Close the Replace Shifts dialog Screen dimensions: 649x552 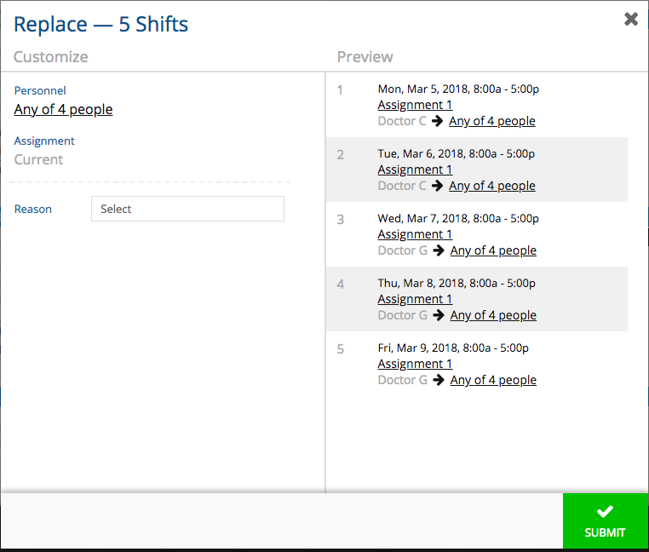tap(631, 19)
